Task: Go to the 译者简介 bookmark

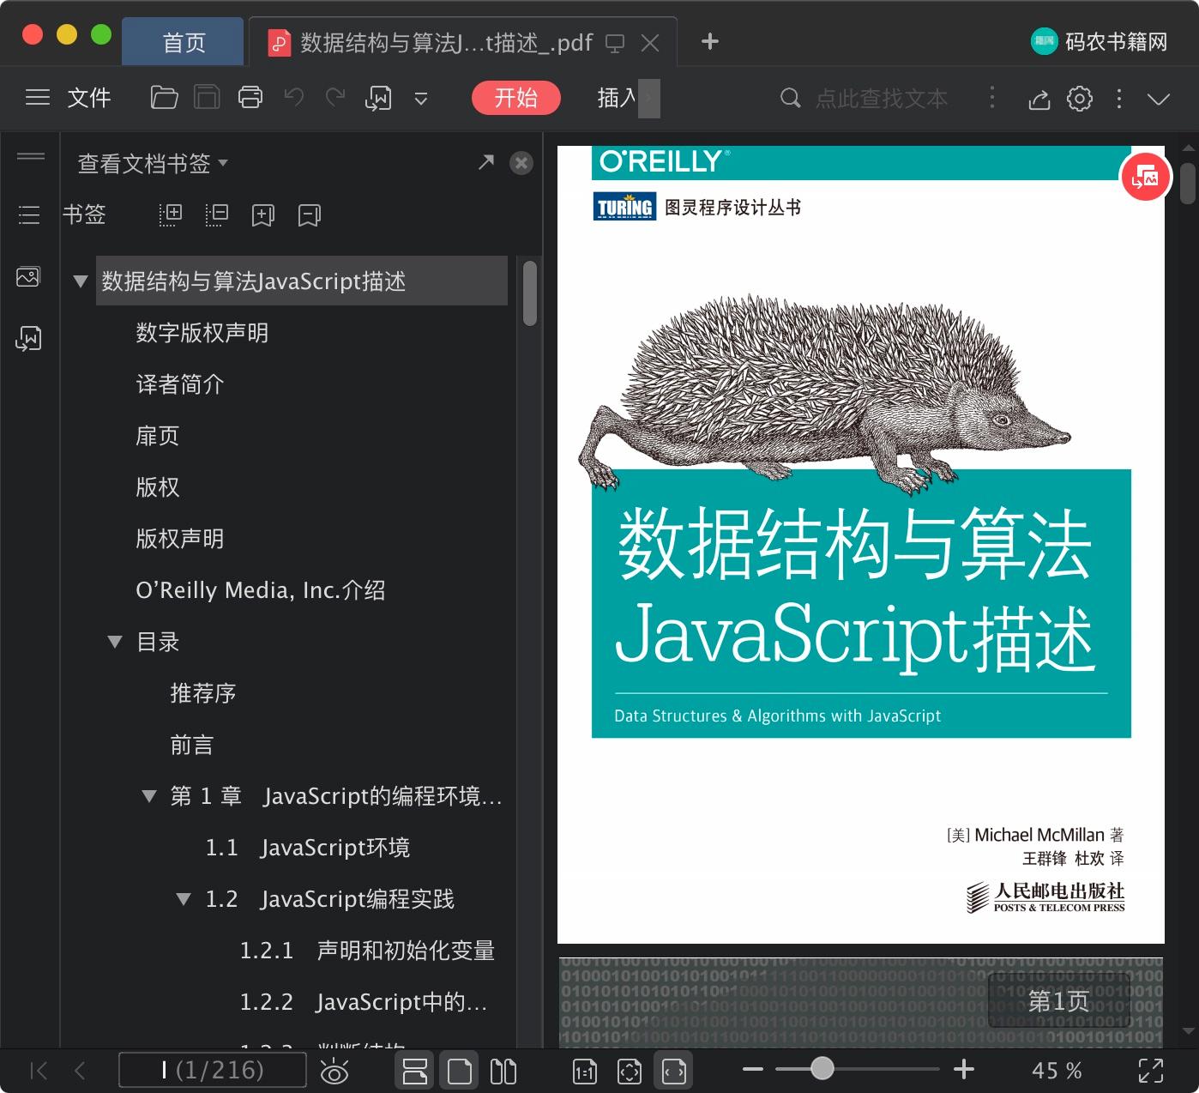Action: pos(180,384)
